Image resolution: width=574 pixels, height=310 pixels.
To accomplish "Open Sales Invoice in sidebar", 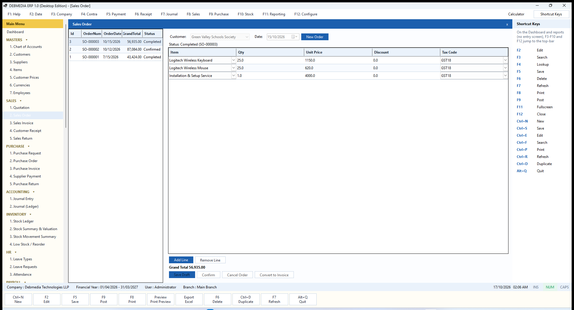I will pos(23,123).
